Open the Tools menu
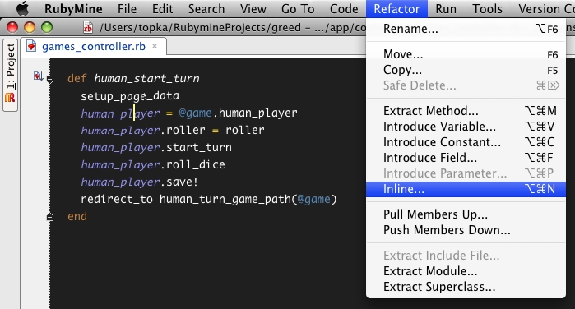 tap(487, 9)
